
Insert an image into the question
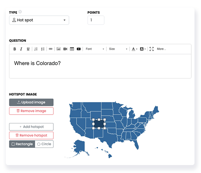(59, 49)
